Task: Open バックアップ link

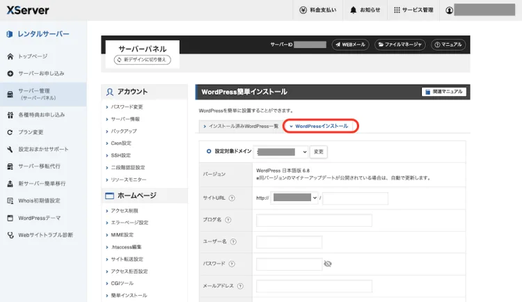Action: 124,132
